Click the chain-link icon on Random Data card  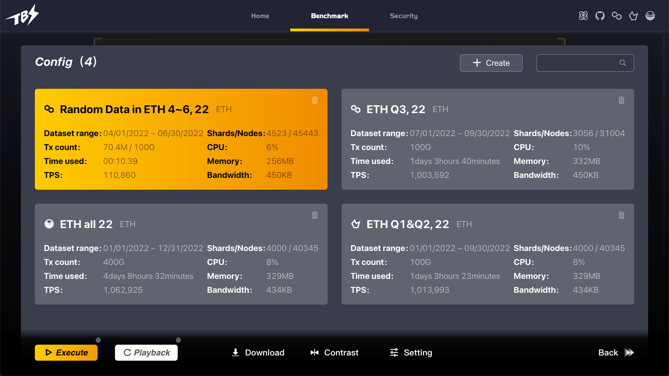pyautogui.click(x=49, y=109)
